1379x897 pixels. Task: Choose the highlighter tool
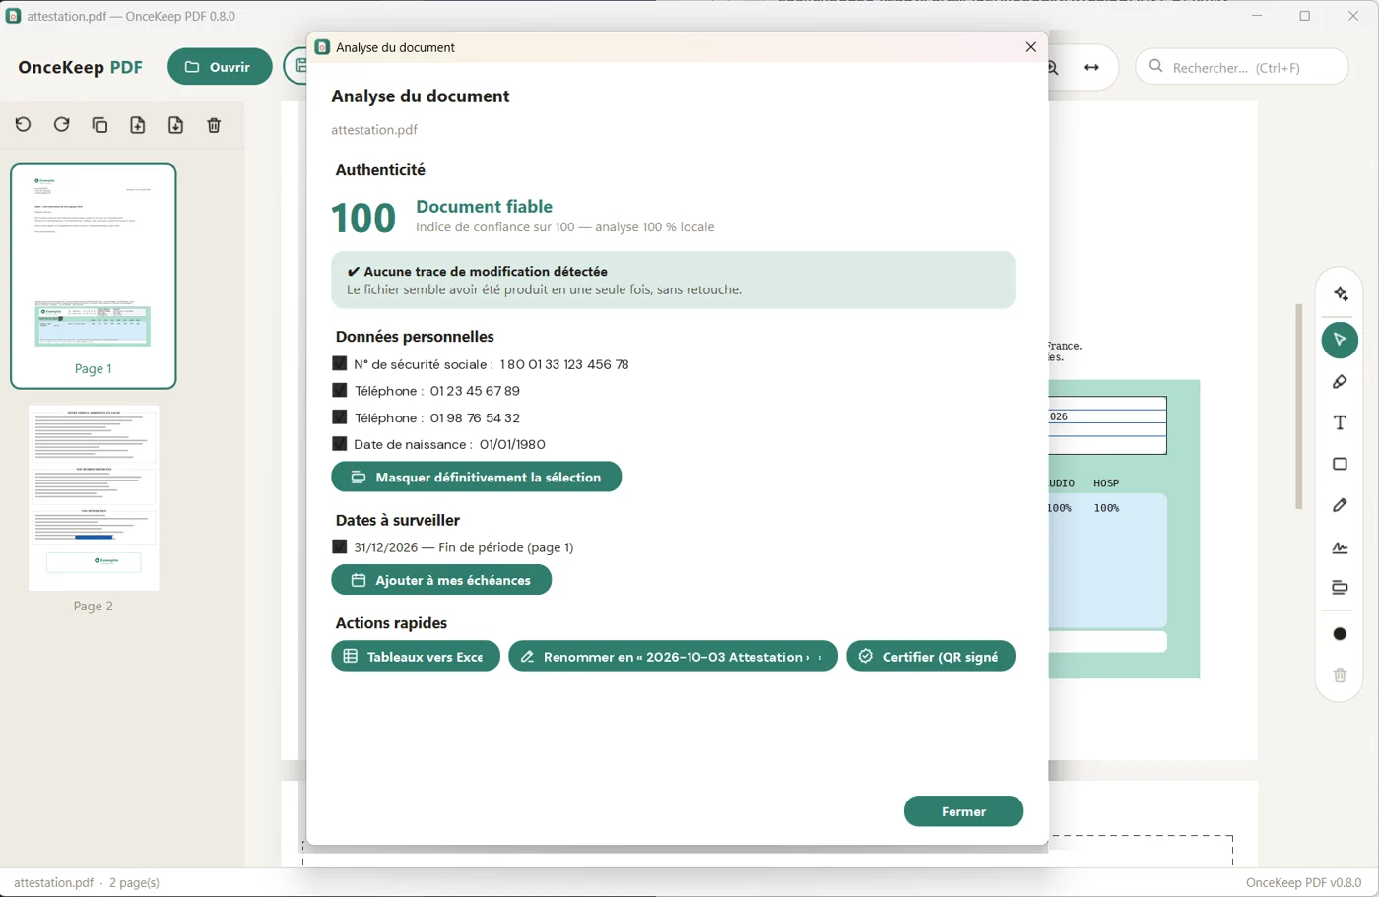pyautogui.click(x=1340, y=382)
